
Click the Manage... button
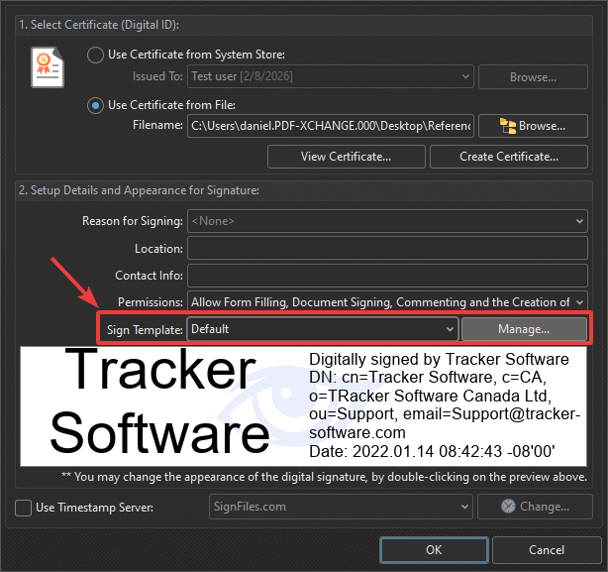pyautogui.click(x=524, y=328)
